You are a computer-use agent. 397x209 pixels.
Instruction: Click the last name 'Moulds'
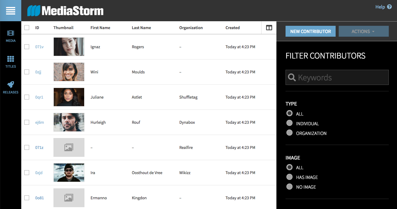click(x=138, y=72)
